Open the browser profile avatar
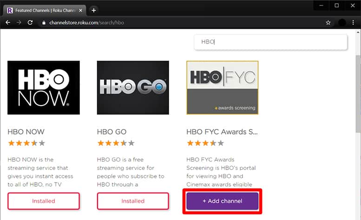The height and width of the screenshot is (220, 361). (x=342, y=23)
